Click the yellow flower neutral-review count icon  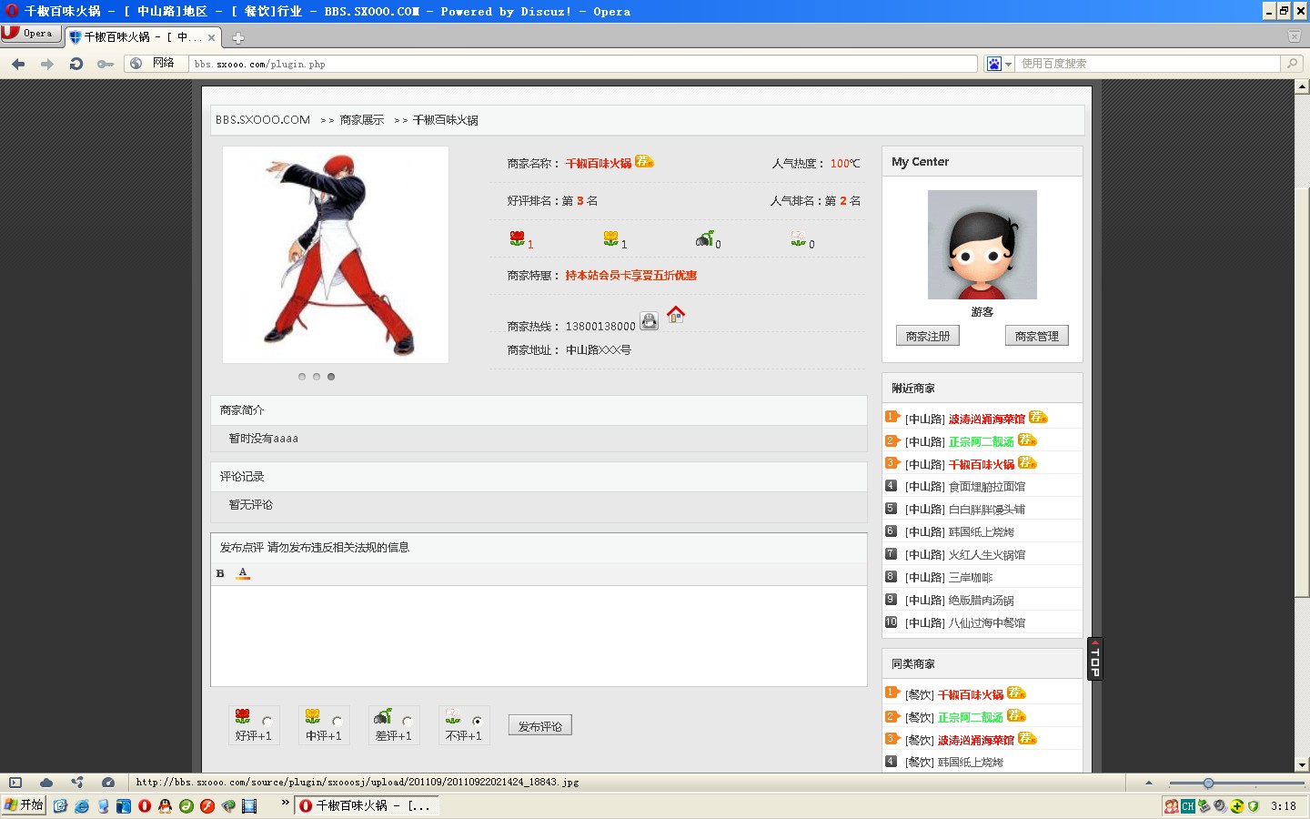[610, 238]
